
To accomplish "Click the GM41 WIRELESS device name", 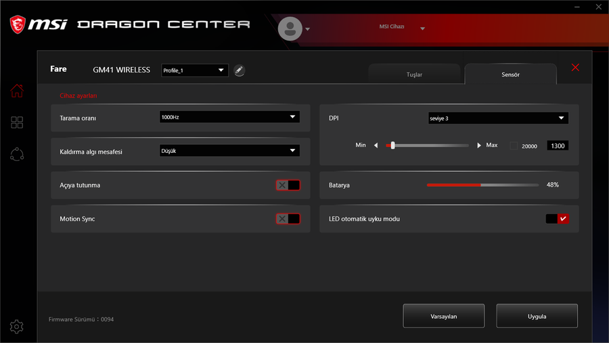I will (x=121, y=70).
